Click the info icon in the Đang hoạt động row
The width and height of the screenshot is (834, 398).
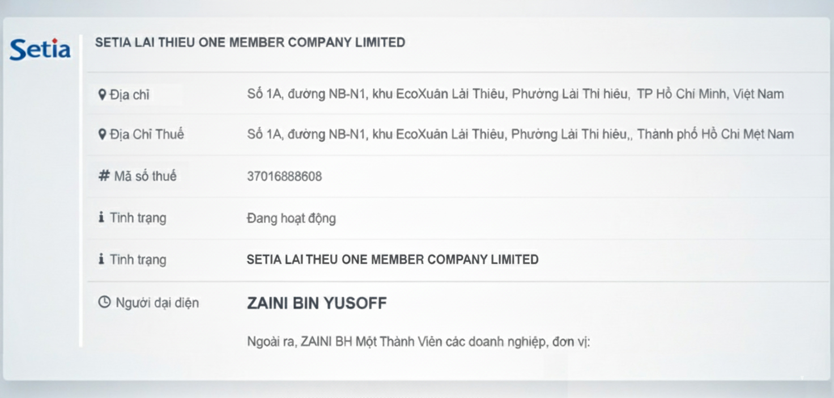(101, 218)
